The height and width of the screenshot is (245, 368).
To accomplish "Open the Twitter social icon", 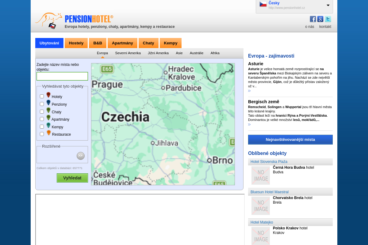I will point(328,19).
